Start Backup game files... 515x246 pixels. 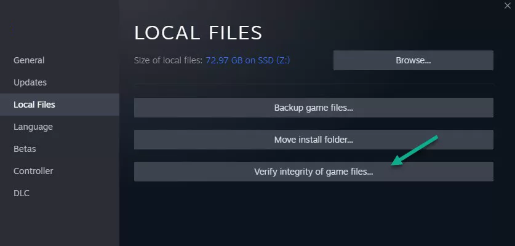[314, 108]
